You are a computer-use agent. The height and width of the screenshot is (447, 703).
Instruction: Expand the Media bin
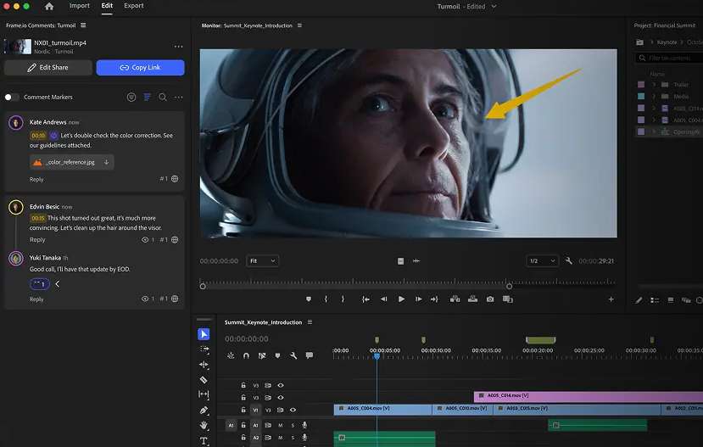(654, 96)
